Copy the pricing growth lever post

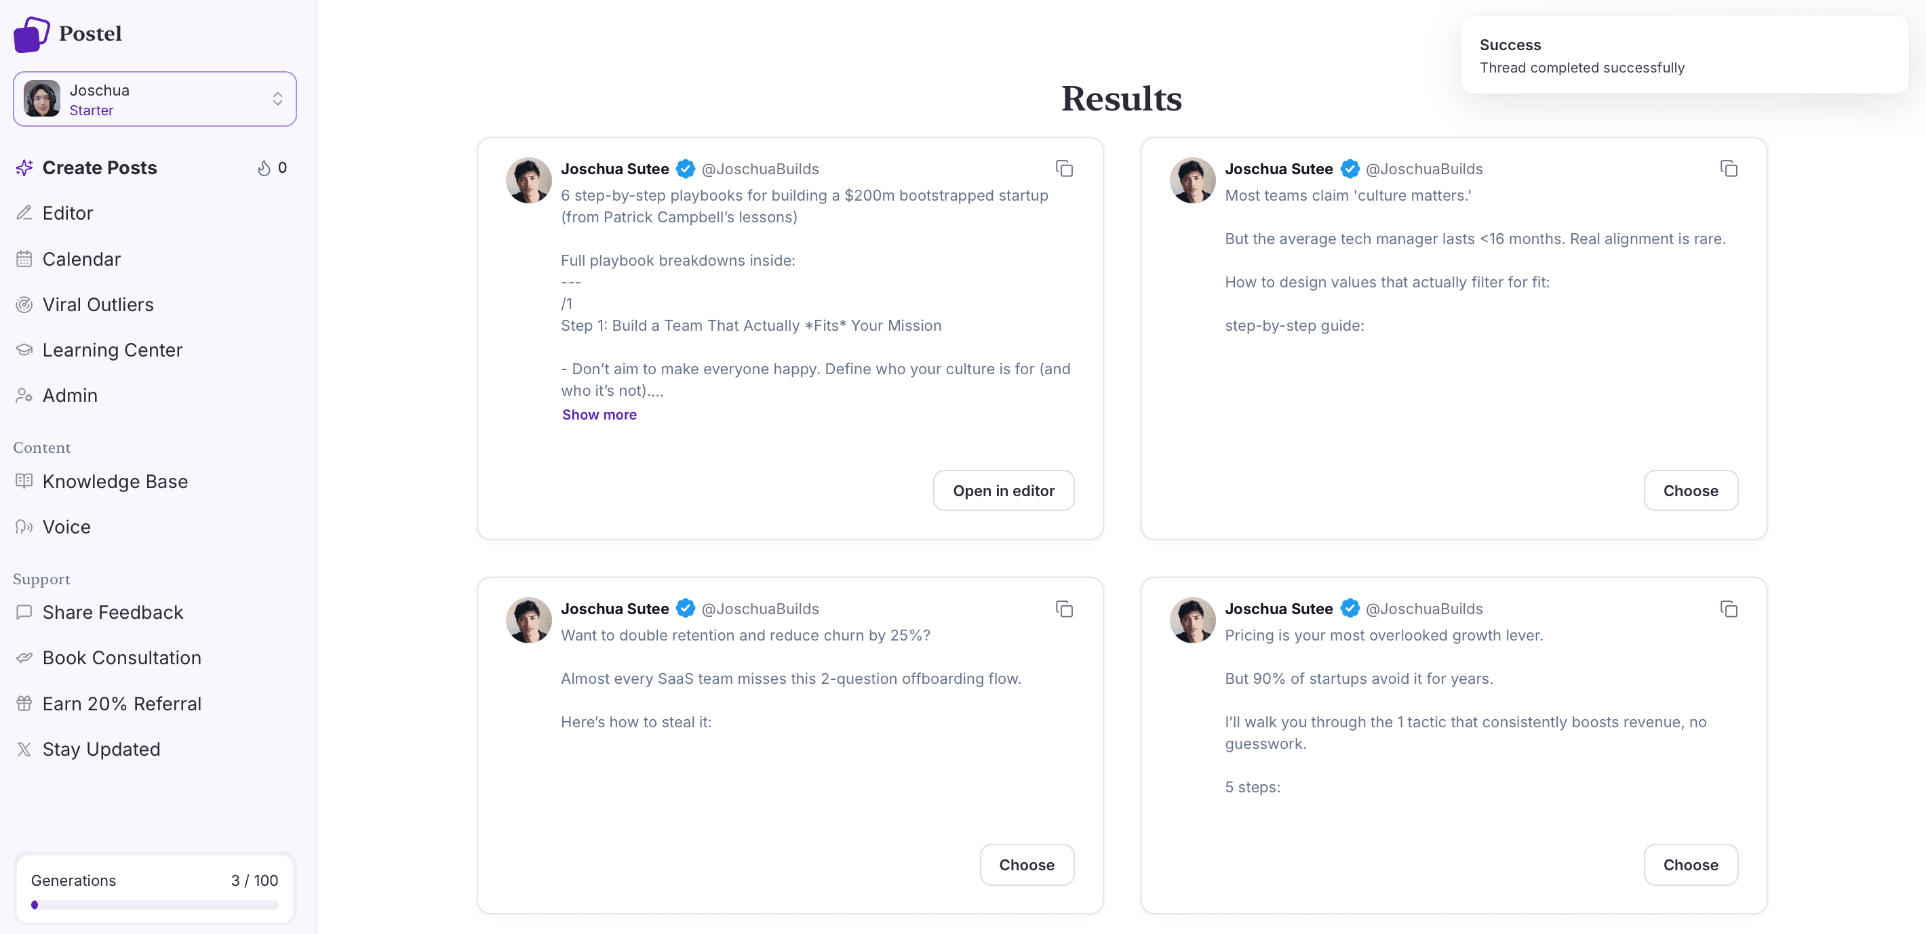tap(1728, 609)
